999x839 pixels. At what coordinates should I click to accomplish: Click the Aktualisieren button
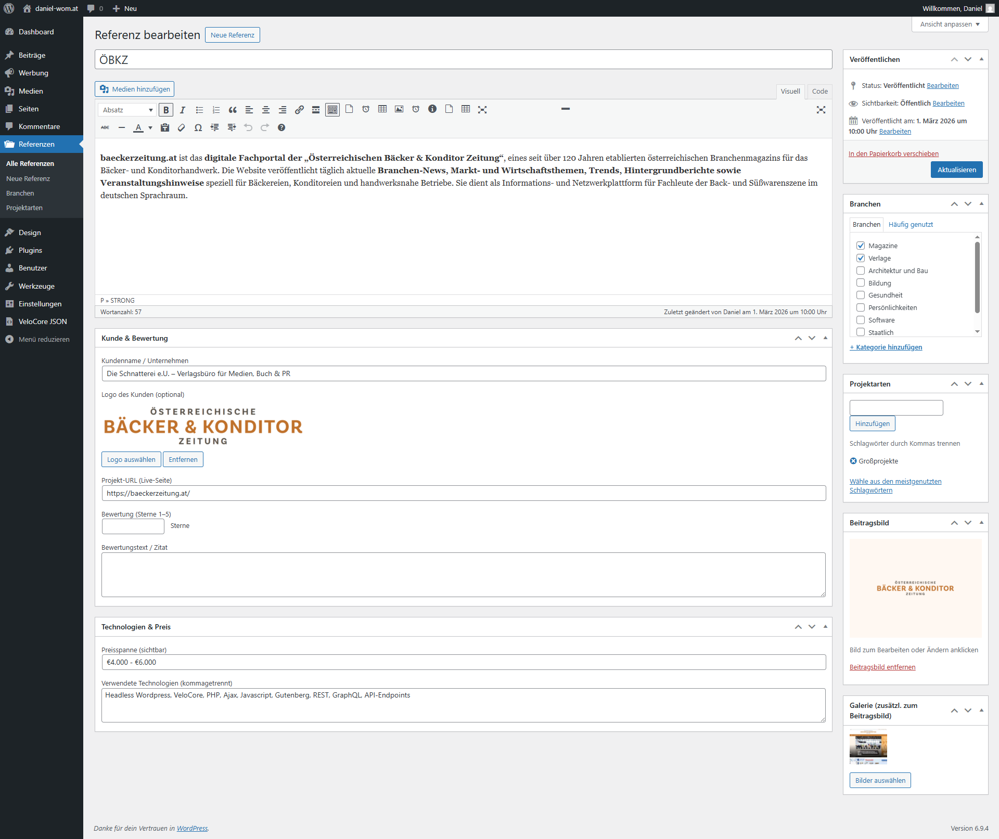pyautogui.click(x=956, y=170)
